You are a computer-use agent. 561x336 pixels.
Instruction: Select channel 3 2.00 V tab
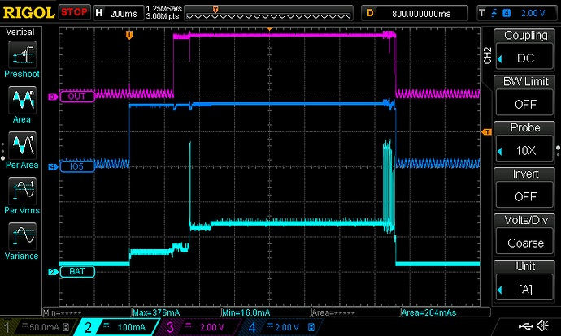[198, 327]
